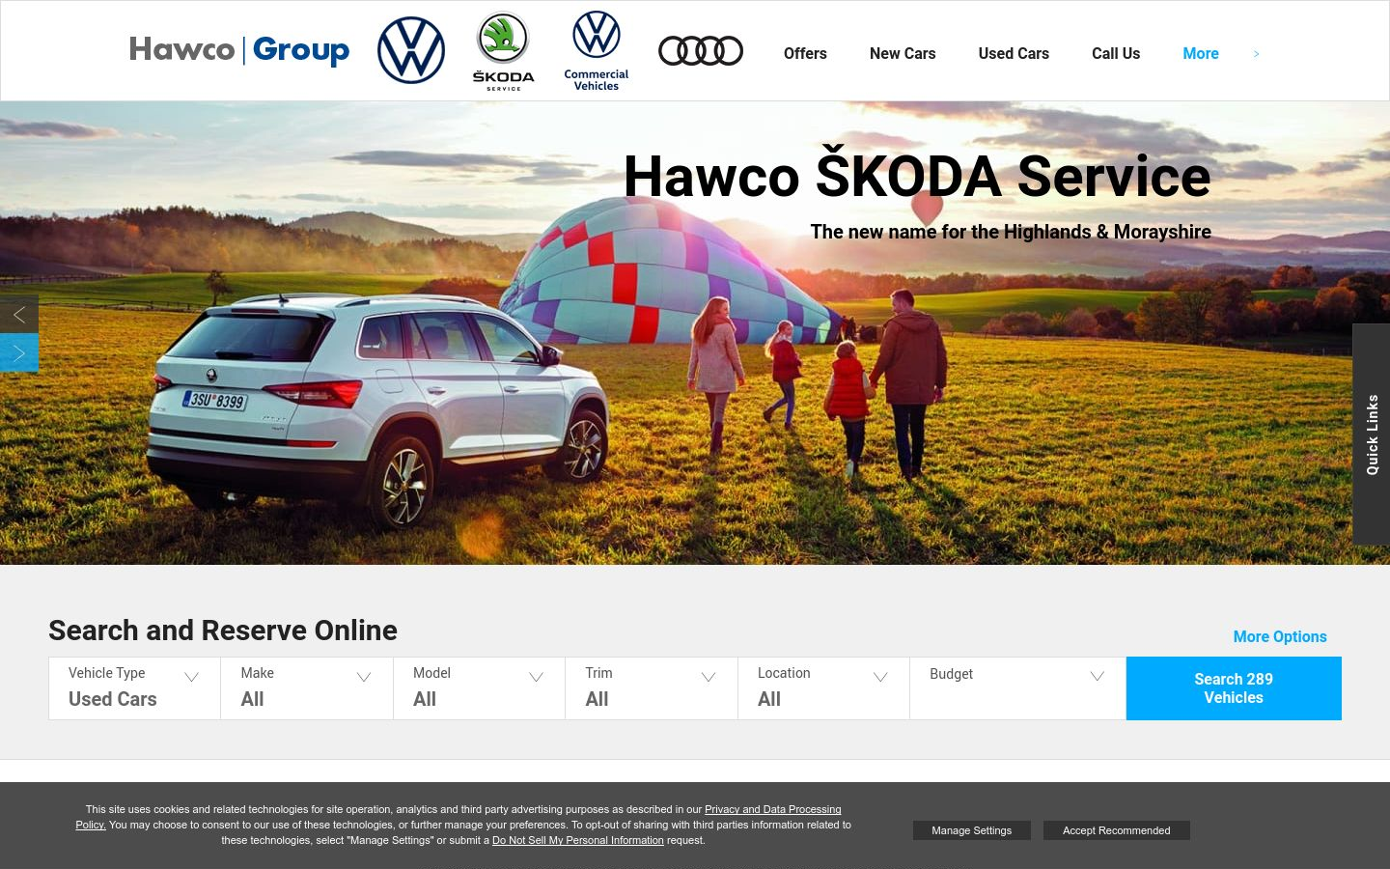This screenshot has width=1390, height=869.
Task: Open the Offers menu item
Action: [x=805, y=54]
